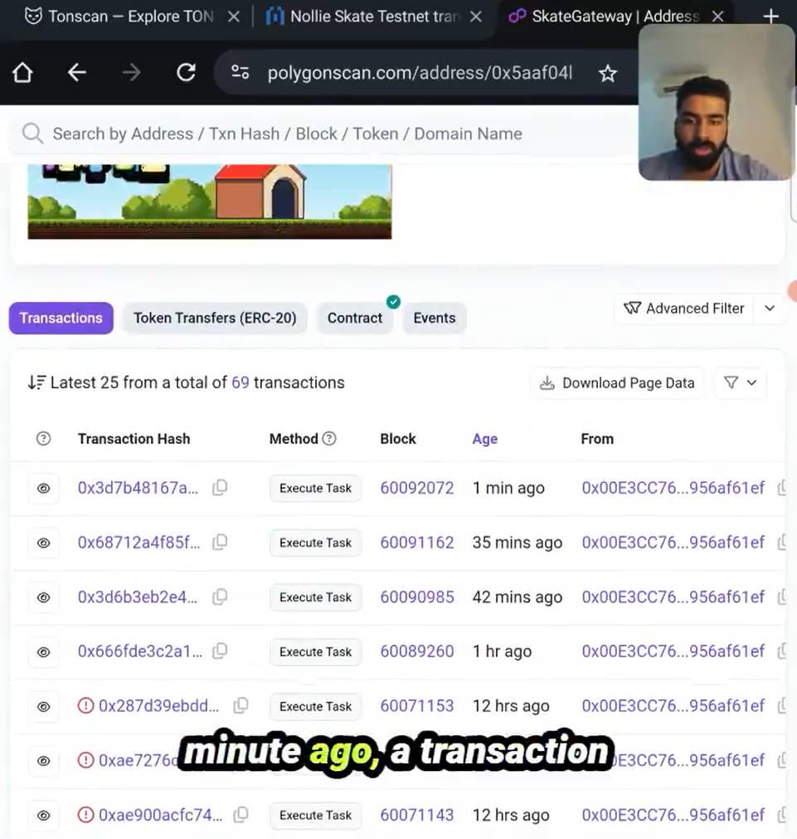This screenshot has height=839, width=797.
Task: Bookmark this page with the star icon
Action: 608,73
